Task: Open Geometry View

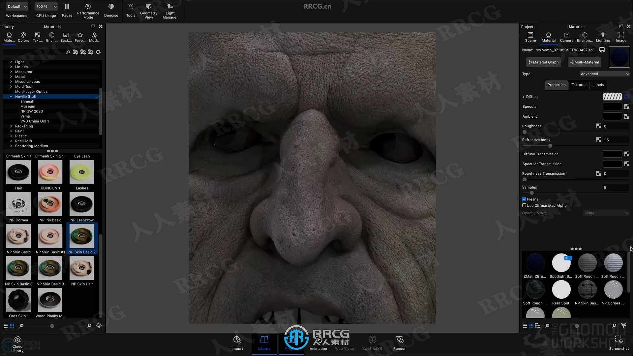Action: 149,11
